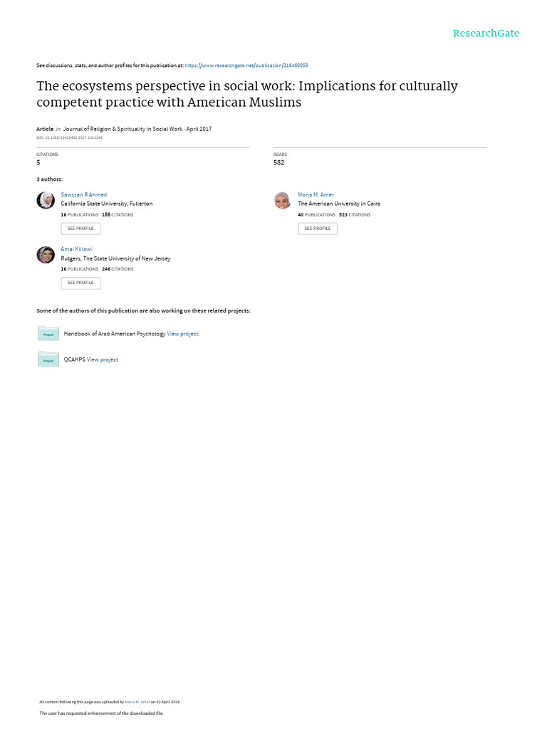Open View project link for Handbook of Arab American Psychology
Image resolution: width=547 pixels, height=729 pixels.
(x=182, y=334)
